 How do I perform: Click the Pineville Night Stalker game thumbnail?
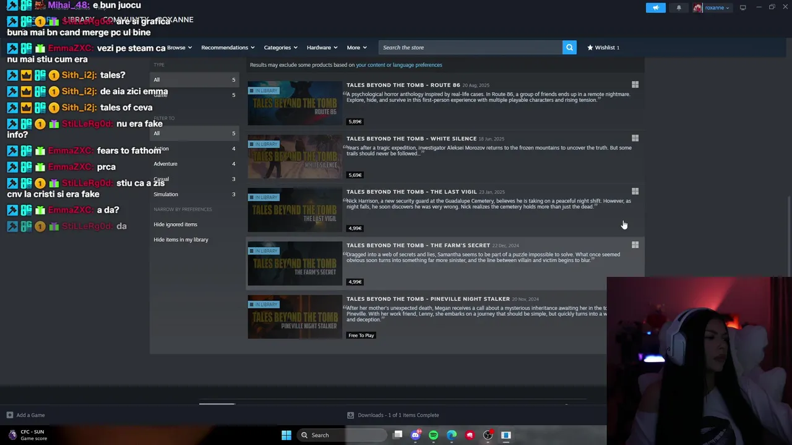[x=295, y=317]
